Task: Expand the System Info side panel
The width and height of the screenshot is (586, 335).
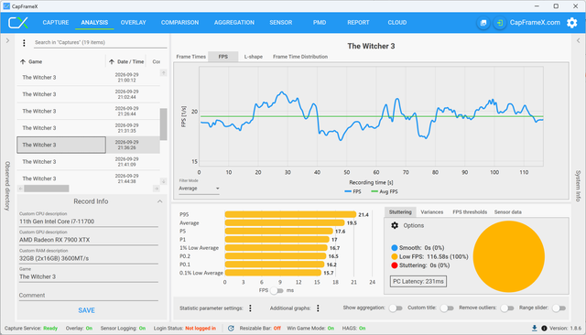Action: tap(578, 40)
